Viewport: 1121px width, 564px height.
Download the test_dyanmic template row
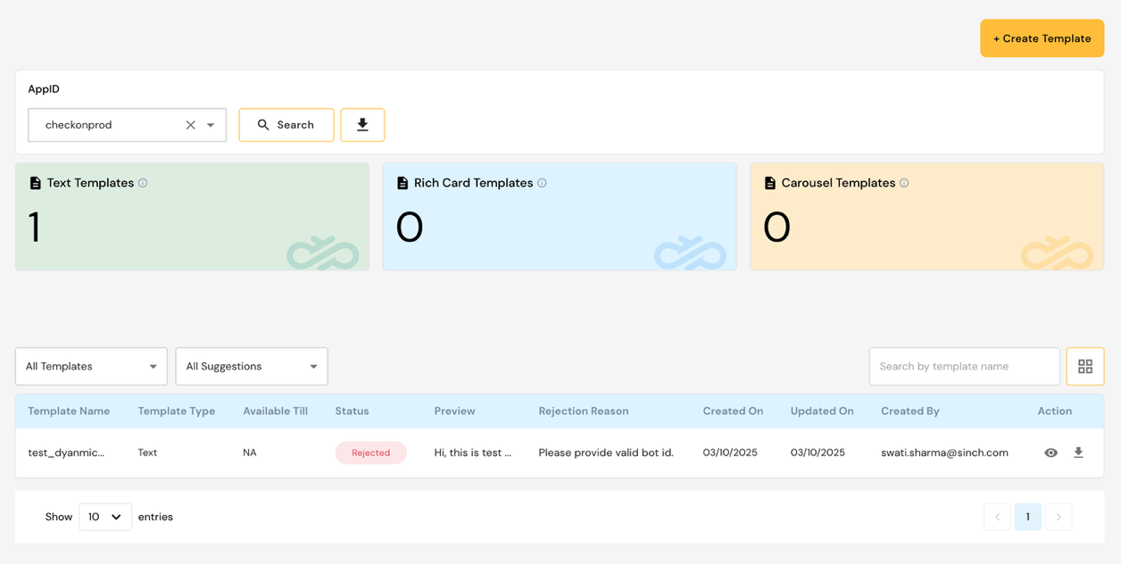click(x=1078, y=452)
